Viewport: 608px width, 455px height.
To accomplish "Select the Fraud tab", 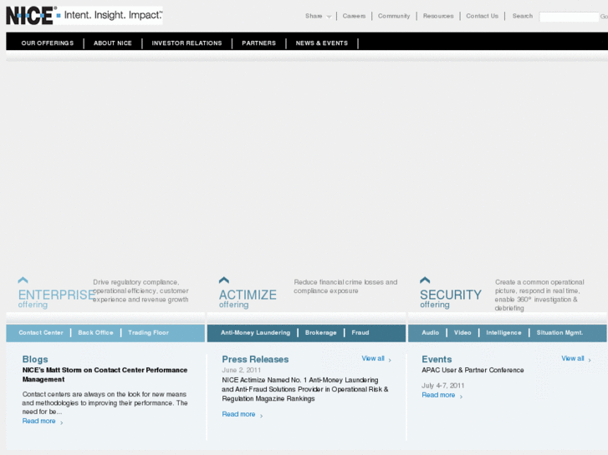I will point(360,332).
